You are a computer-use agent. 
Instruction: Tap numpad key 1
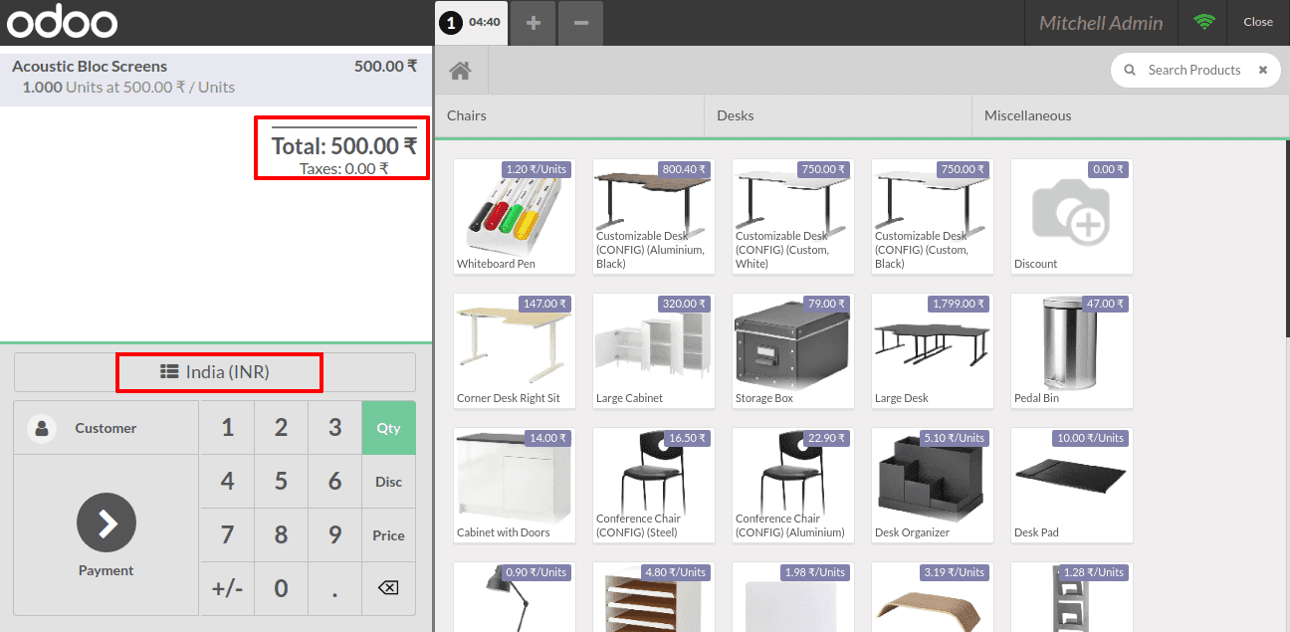(x=228, y=428)
